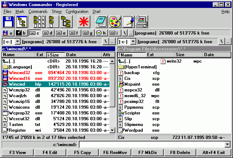
Task: Select hard drive c button
Action: 34,33
